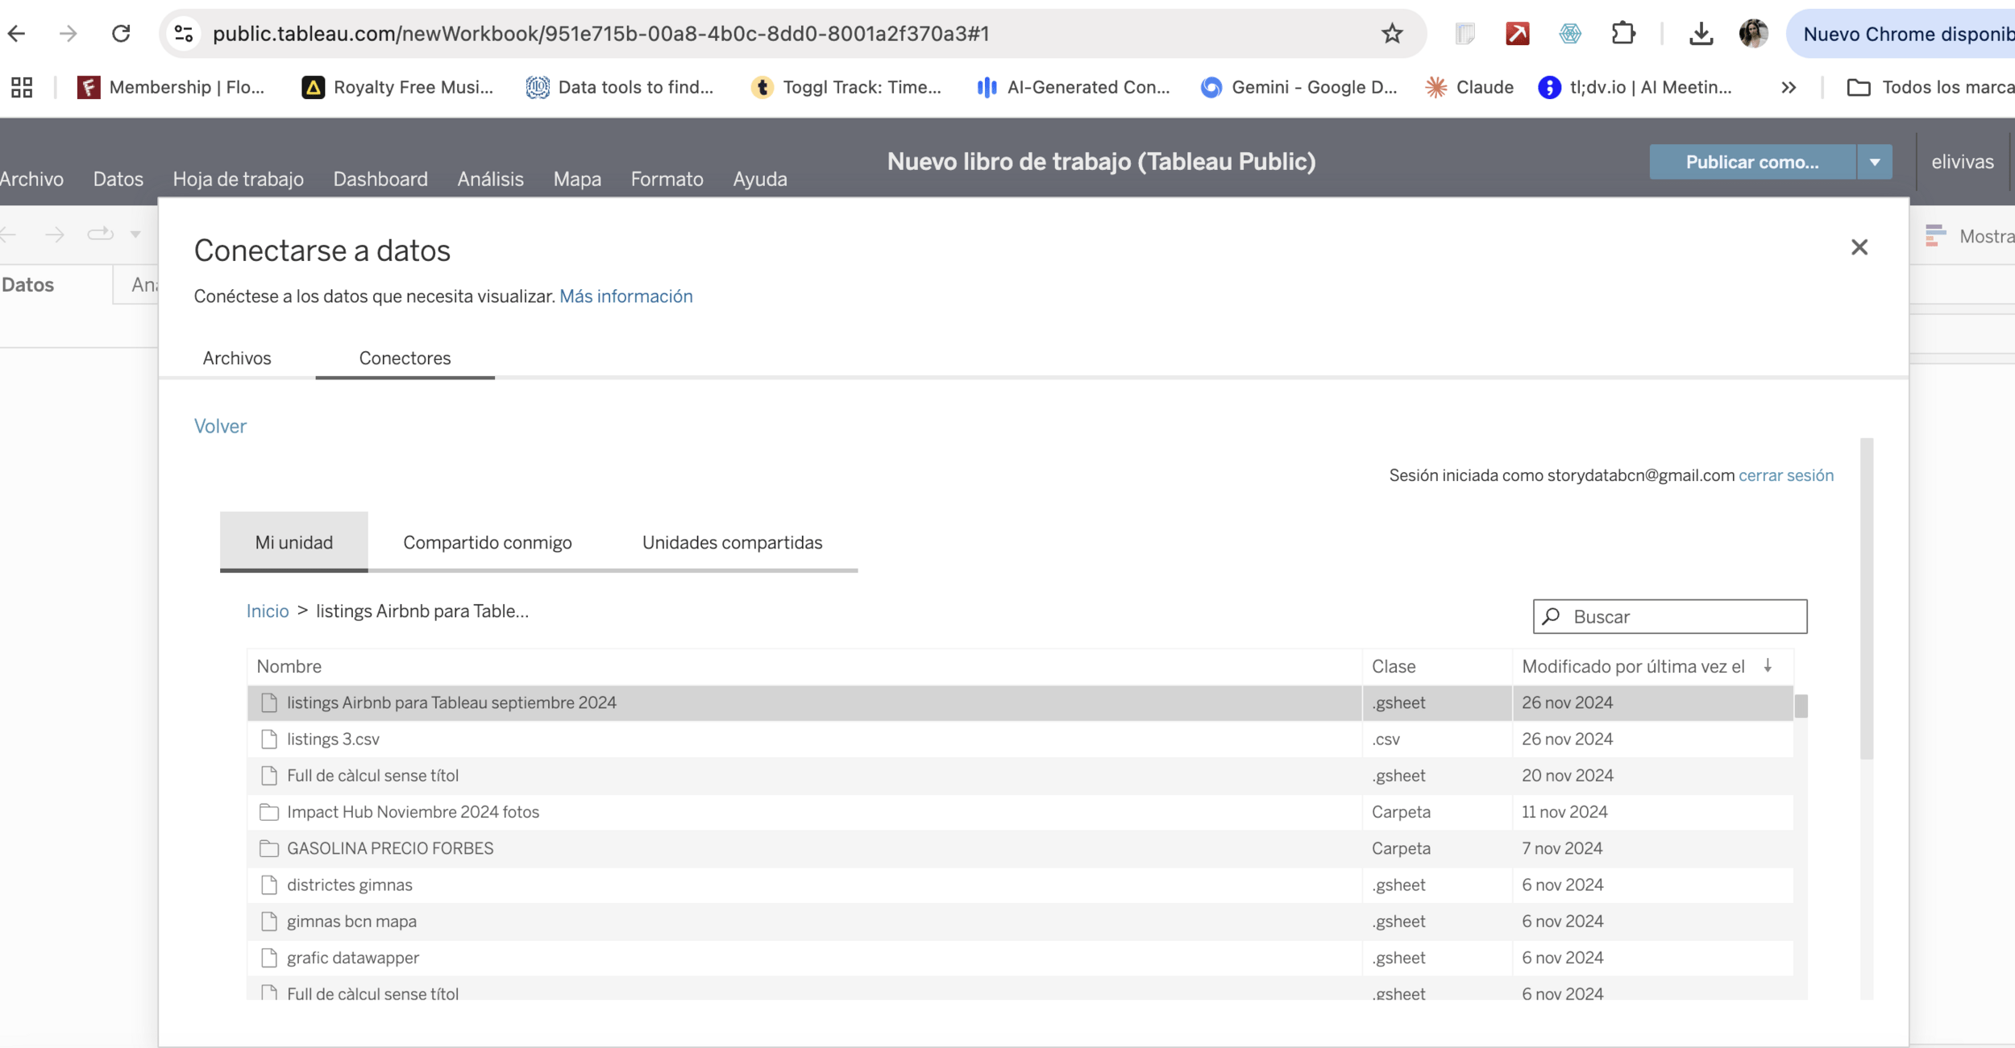Click the Volver link
This screenshot has width=2015, height=1048.
[x=220, y=426]
